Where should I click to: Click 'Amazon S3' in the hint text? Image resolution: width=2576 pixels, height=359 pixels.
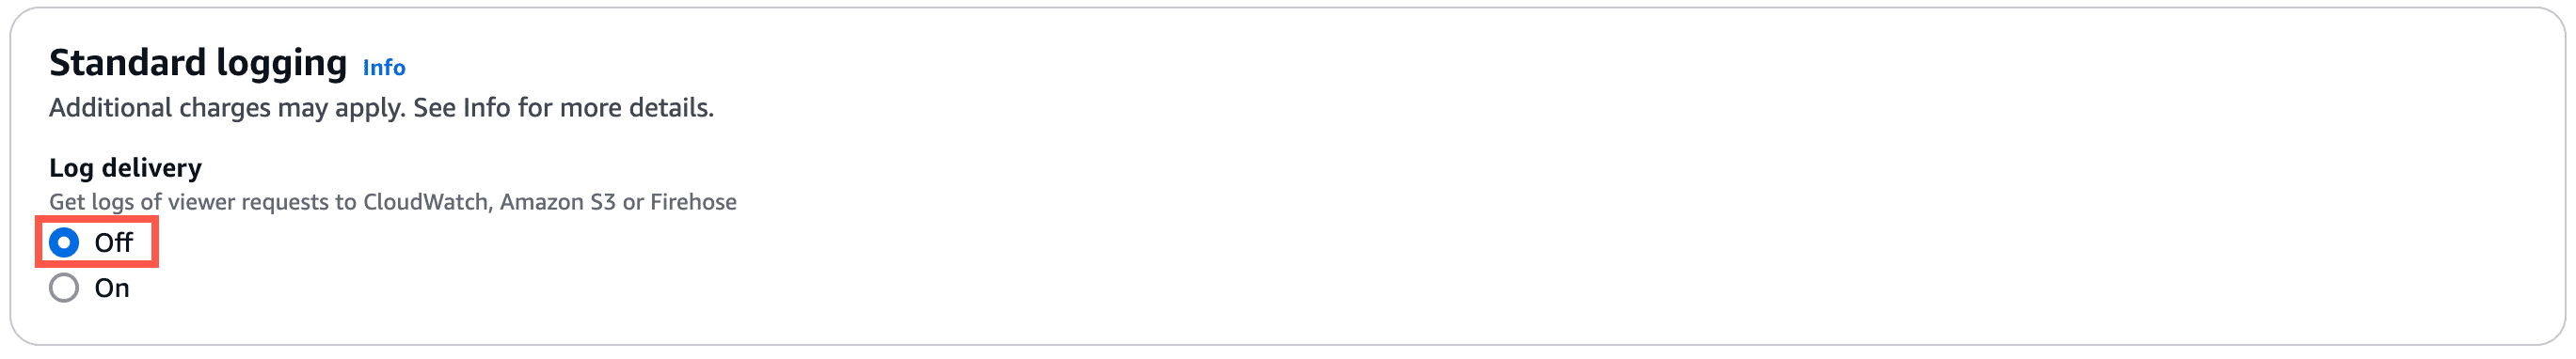tap(558, 202)
